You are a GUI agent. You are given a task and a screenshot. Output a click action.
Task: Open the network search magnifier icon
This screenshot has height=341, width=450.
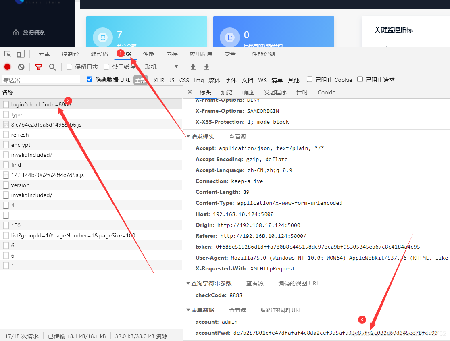[x=52, y=67]
